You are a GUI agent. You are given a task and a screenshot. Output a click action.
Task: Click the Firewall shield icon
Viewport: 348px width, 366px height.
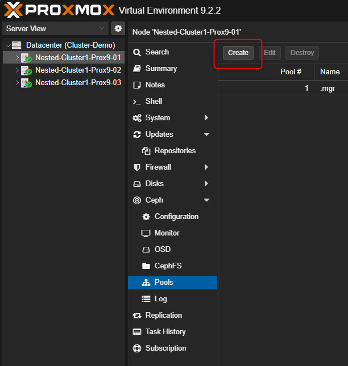pos(137,167)
